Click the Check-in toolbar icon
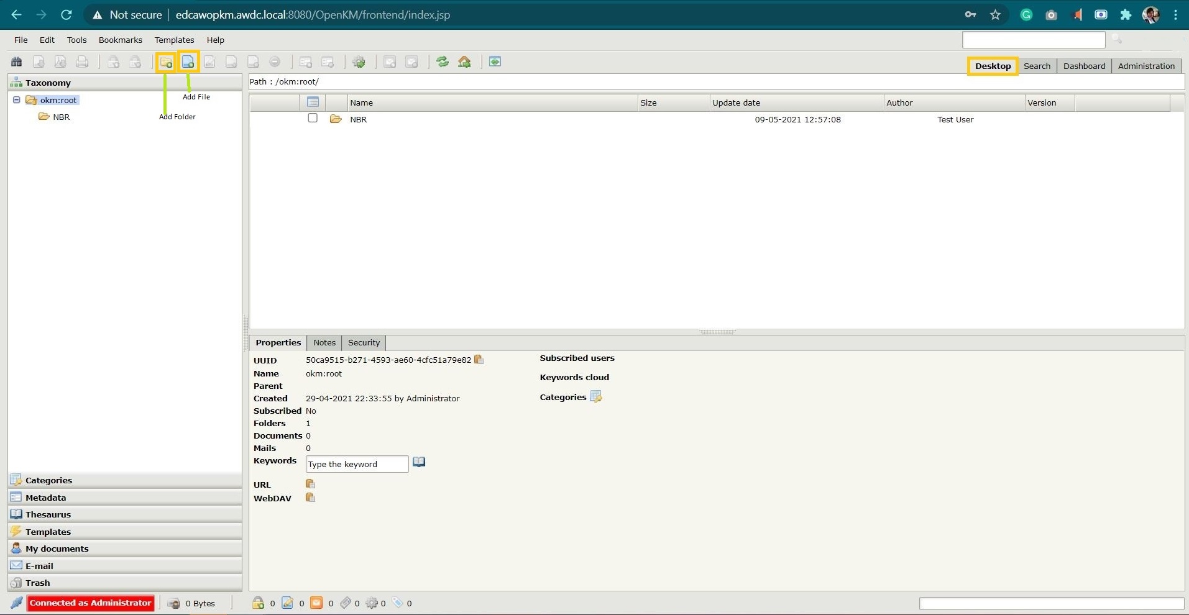The height and width of the screenshot is (615, 1189). click(x=231, y=61)
